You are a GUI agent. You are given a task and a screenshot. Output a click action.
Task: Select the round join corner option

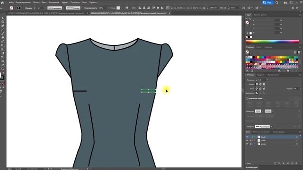[260, 89]
